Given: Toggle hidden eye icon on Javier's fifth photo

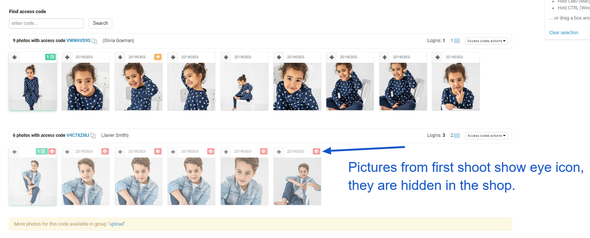Looking at the screenshot, I should pyautogui.click(x=264, y=151).
